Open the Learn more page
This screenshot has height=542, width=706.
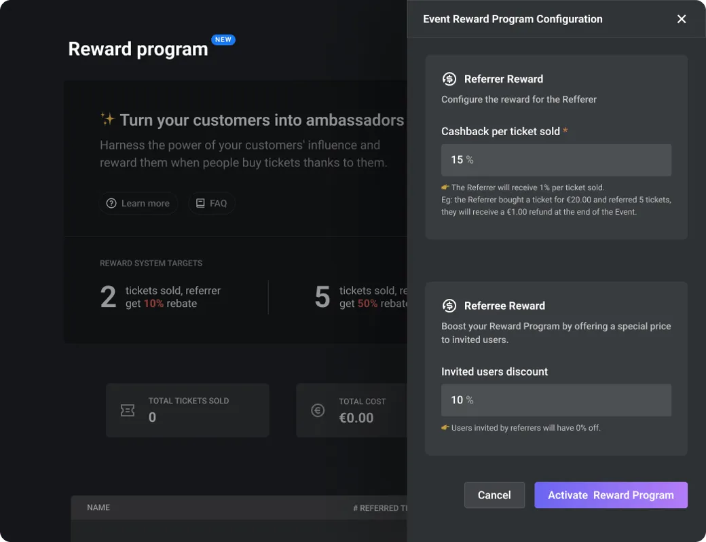pyautogui.click(x=138, y=202)
